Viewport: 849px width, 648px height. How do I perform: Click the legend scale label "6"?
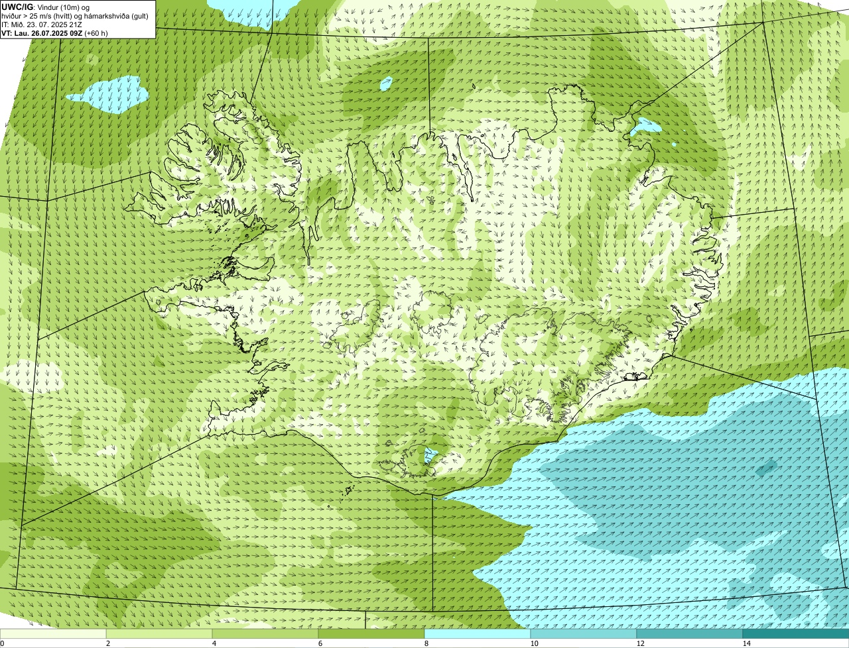(x=320, y=643)
